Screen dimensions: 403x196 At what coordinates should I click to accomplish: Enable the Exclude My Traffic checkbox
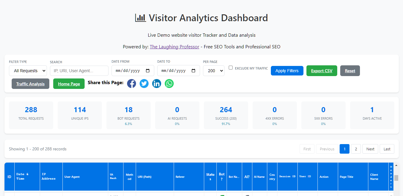[230, 68]
